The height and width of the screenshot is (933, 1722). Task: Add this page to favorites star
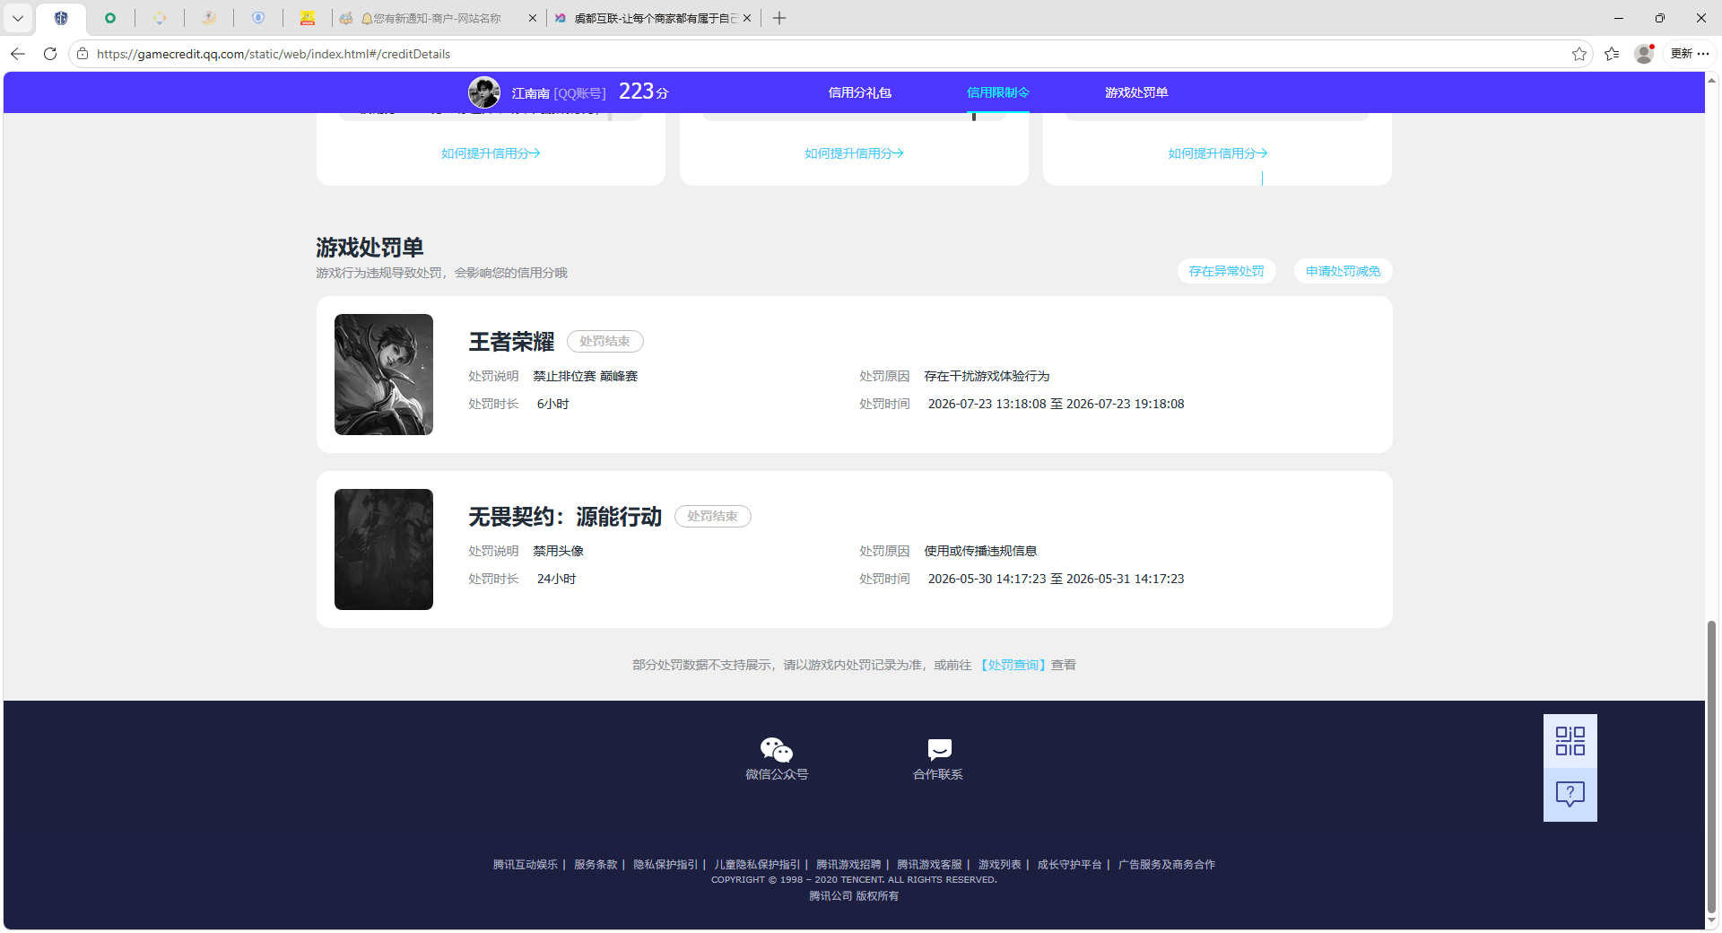pos(1579,54)
